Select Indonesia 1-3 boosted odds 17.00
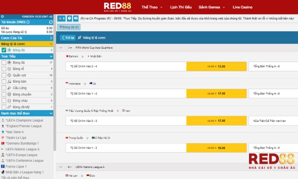The image size is (298, 179). [x=216, y=94]
